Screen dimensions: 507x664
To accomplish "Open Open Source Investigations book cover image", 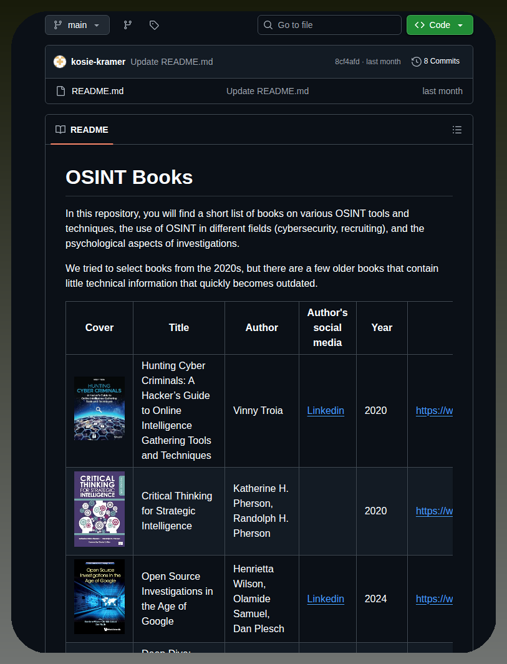I will click(x=100, y=597).
